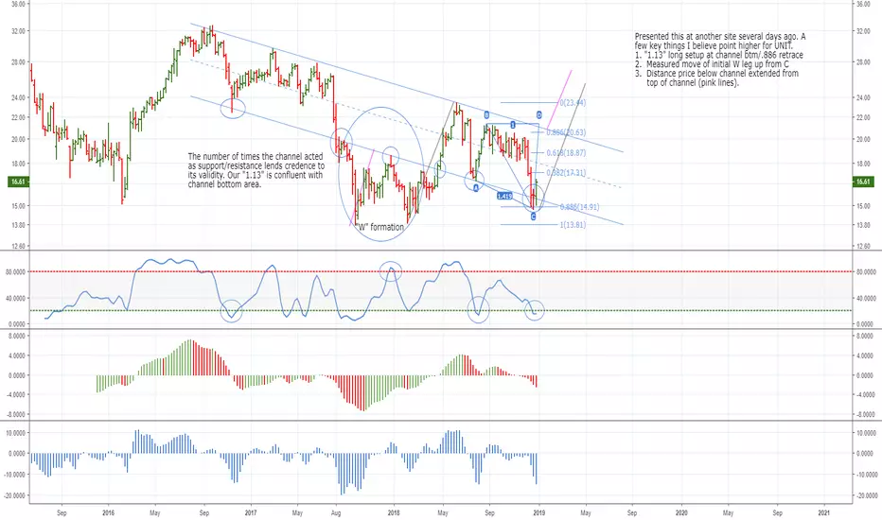Click the 22.00 label on the left price axis
Viewport: 882px width, 520px height.
18,117
